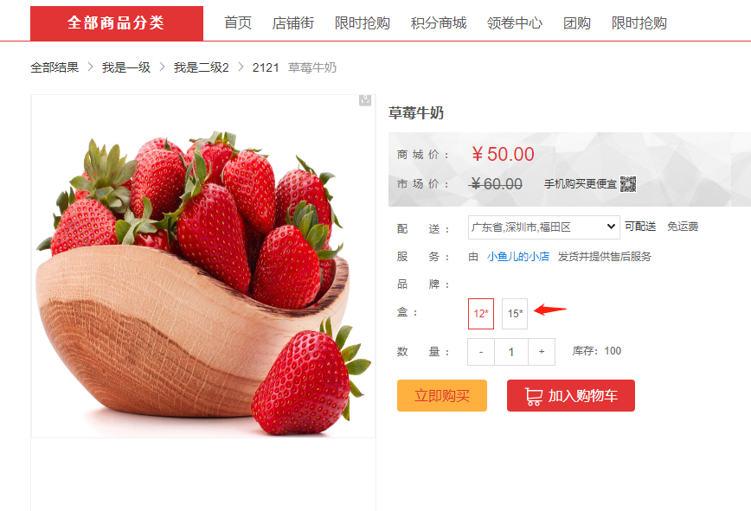Click the arrow after 我是二级2 breadcrumb

[241, 67]
